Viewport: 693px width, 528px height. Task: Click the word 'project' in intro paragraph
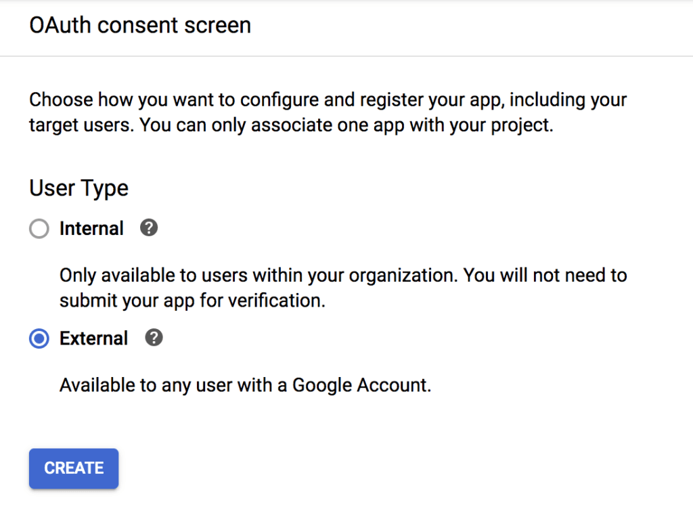tap(521, 125)
